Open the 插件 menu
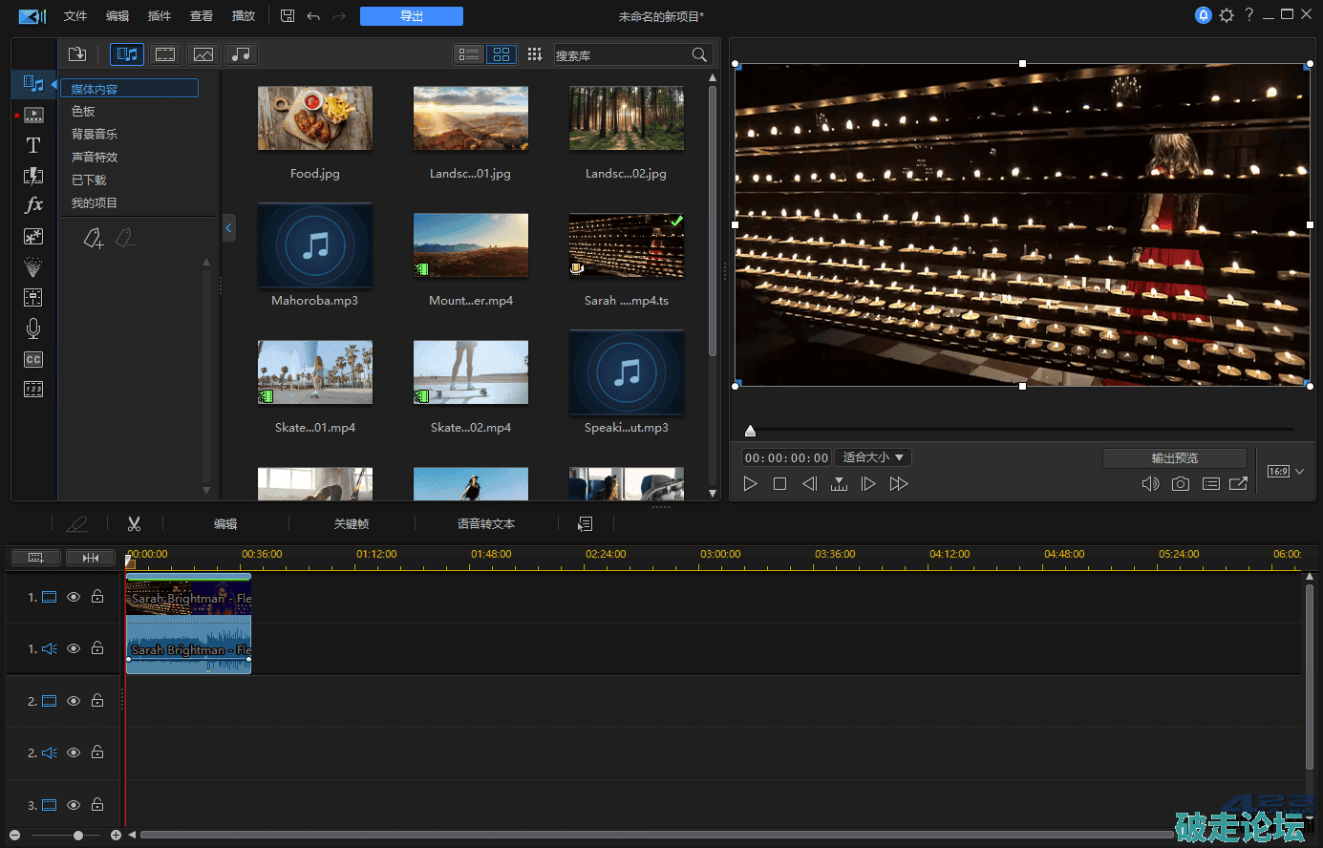This screenshot has width=1323, height=848. pyautogui.click(x=160, y=16)
